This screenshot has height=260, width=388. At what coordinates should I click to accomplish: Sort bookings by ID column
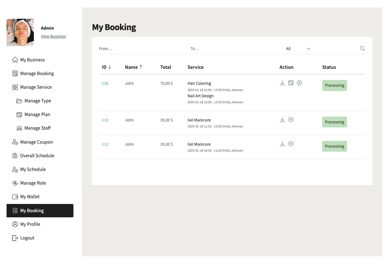point(106,67)
